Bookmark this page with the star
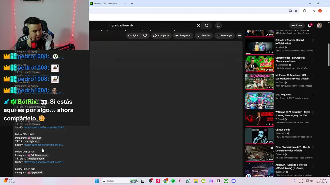Screen dimensions: 330x185 pos(296,11)
